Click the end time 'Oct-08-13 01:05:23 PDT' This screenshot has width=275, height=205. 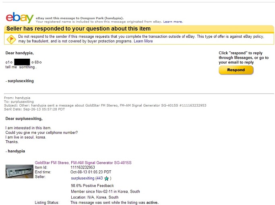click(x=91, y=172)
